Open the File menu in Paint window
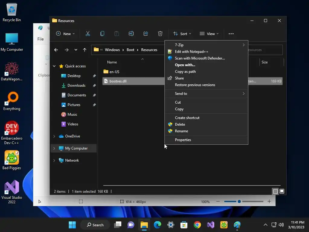 point(41,39)
